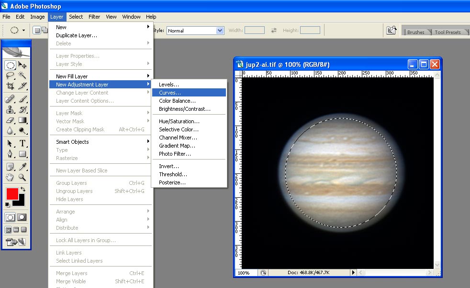Open the document status bar arrow menu

353,272
